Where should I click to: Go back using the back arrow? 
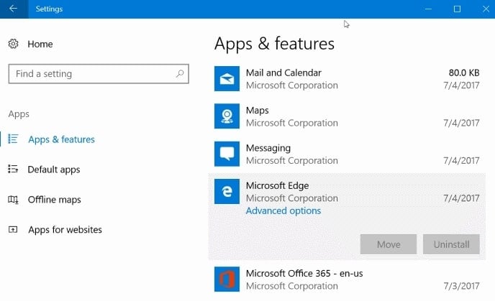tap(13, 9)
